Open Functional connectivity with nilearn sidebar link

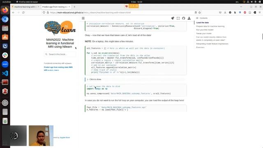[x=58, y=63]
